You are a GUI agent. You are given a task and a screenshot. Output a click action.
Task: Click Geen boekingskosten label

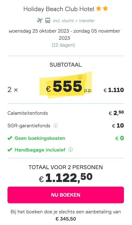click(x=40, y=138)
